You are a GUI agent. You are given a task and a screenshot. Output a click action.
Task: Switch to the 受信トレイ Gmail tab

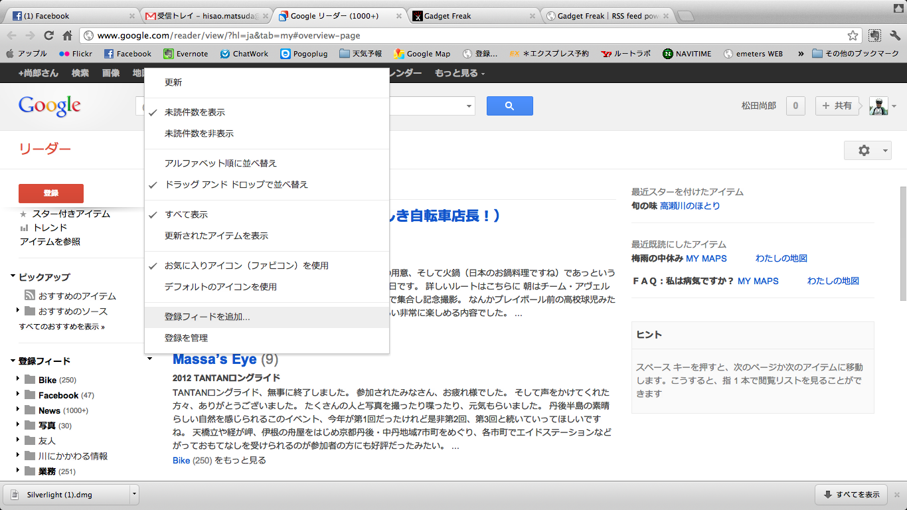[x=206, y=15]
